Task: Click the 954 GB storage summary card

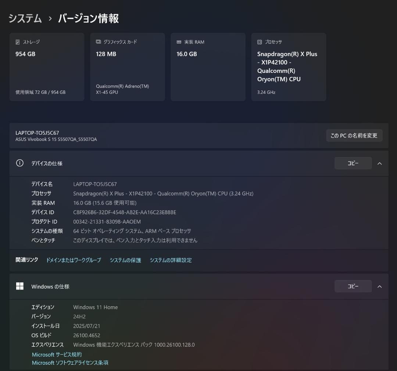Action: (x=47, y=67)
